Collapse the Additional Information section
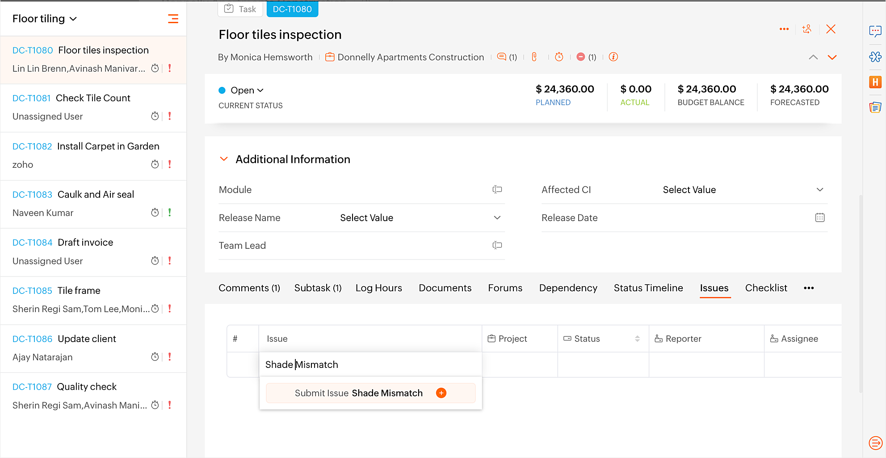This screenshot has width=886, height=458. pos(224,159)
